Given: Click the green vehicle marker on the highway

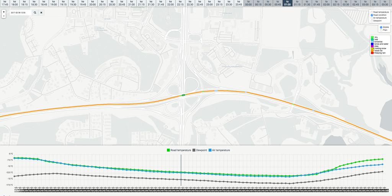Looking at the screenshot, I should [183, 95].
